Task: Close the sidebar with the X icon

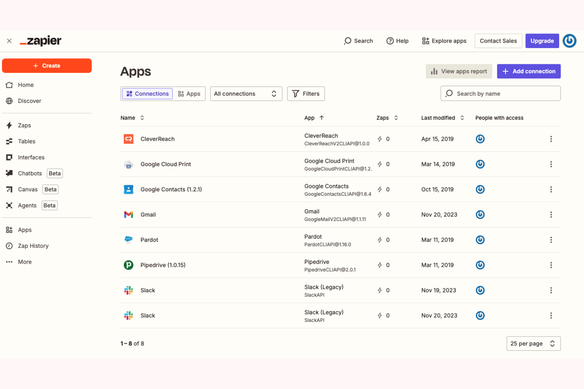Action: [9, 41]
